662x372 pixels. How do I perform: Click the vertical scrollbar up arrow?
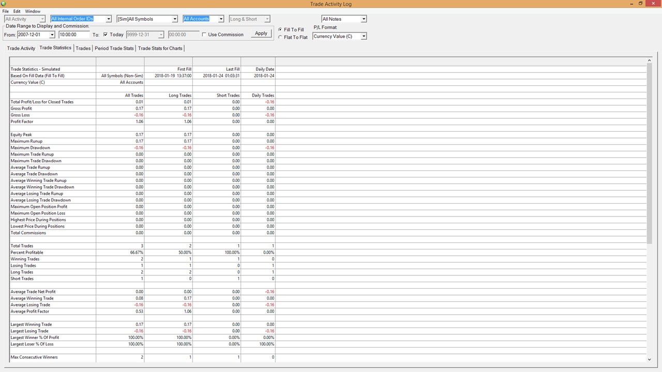(649, 60)
